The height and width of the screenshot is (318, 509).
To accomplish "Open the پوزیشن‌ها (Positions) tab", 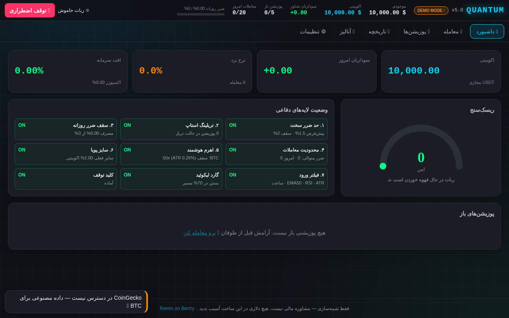I will pyautogui.click(x=417, y=31).
